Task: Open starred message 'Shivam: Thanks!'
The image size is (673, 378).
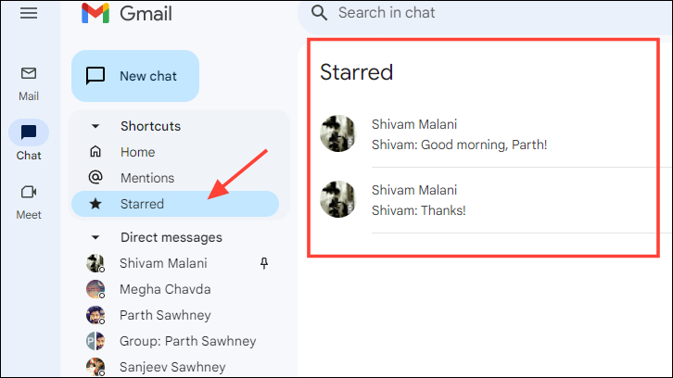Action: pos(489,200)
